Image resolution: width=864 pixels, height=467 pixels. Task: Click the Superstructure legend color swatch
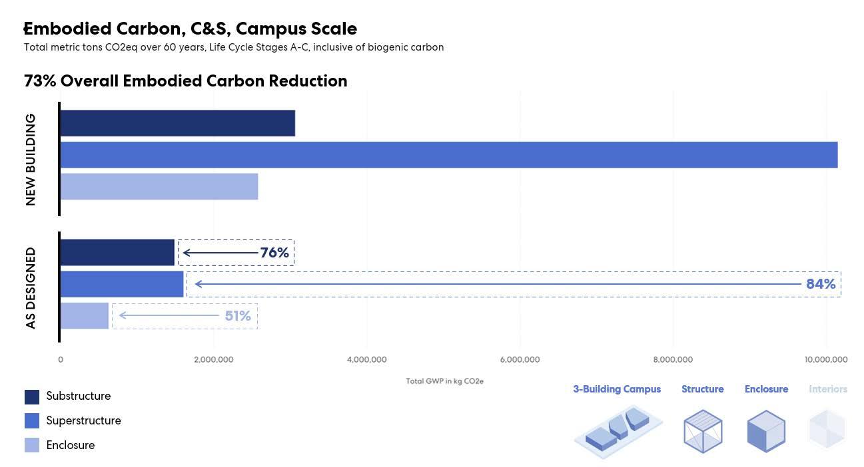[x=32, y=421]
